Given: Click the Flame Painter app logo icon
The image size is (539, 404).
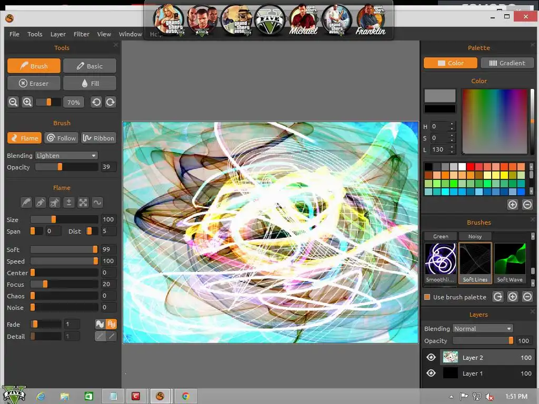Looking at the screenshot, I should (9, 18).
